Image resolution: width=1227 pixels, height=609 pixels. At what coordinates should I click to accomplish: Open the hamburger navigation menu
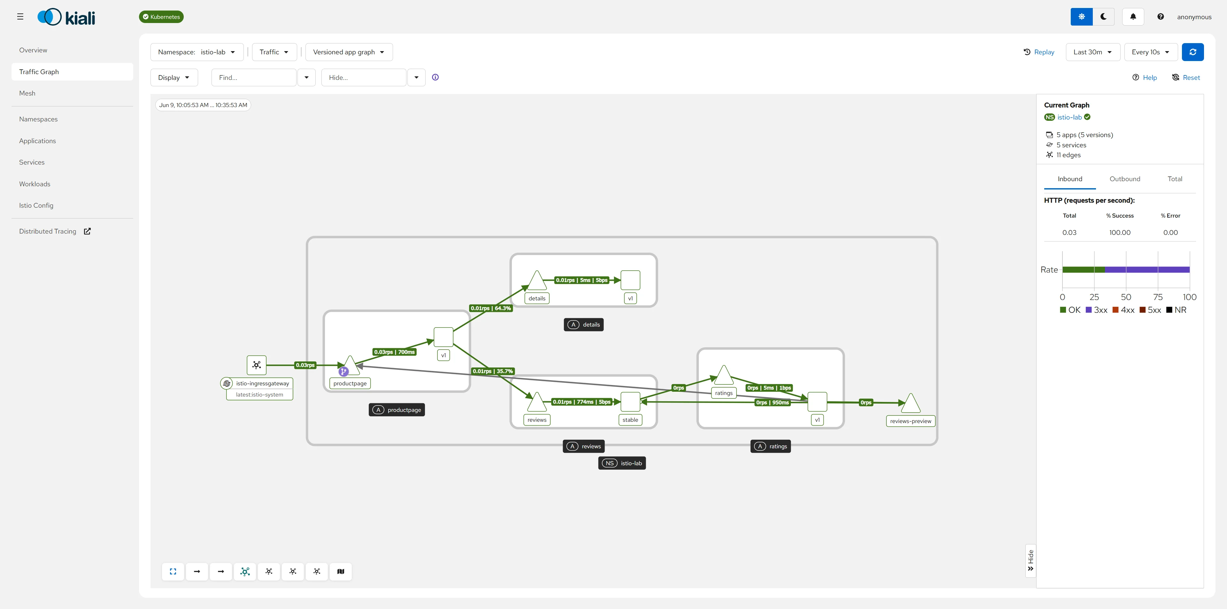coord(20,17)
